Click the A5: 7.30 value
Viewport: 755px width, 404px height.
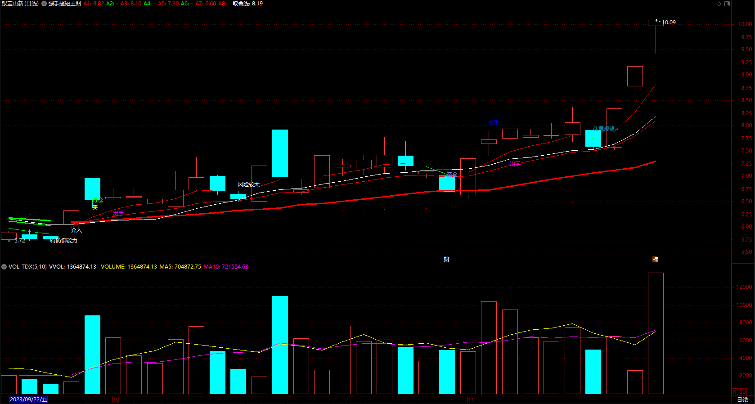pos(168,4)
